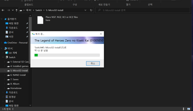Viewport: 193px width, 111px height.
Task: Click the pin icon next to 사진
Action: [x=27, y=37]
